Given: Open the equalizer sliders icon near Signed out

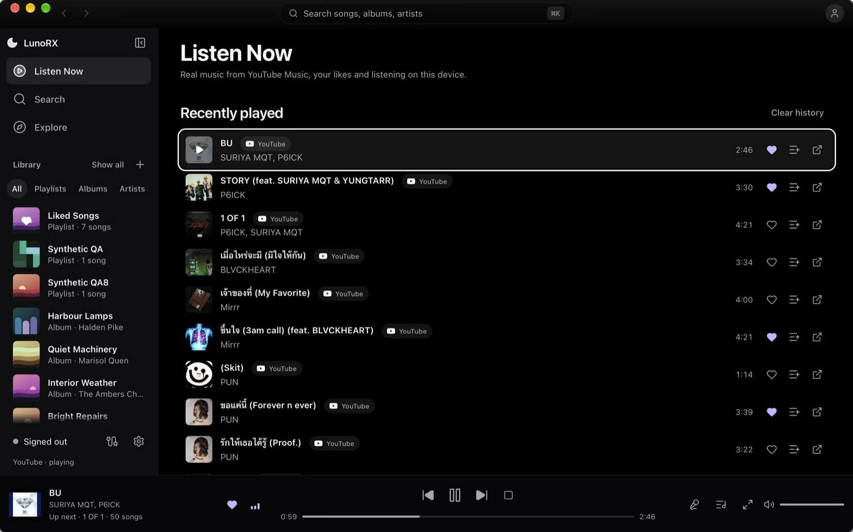Looking at the screenshot, I should [x=112, y=441].
